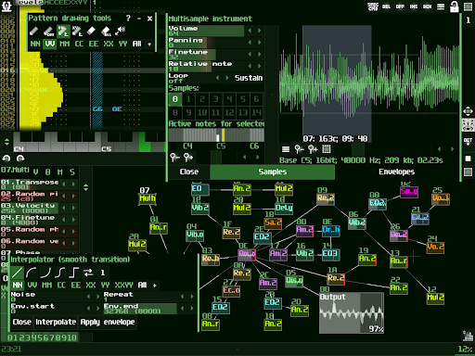Toggle the NN column in Interpolator panel

pos(18,285)
